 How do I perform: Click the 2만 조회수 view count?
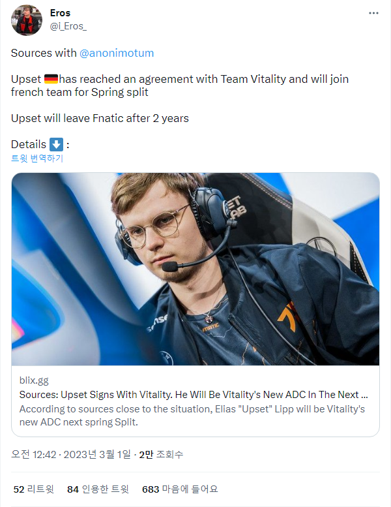coord(161,454)
